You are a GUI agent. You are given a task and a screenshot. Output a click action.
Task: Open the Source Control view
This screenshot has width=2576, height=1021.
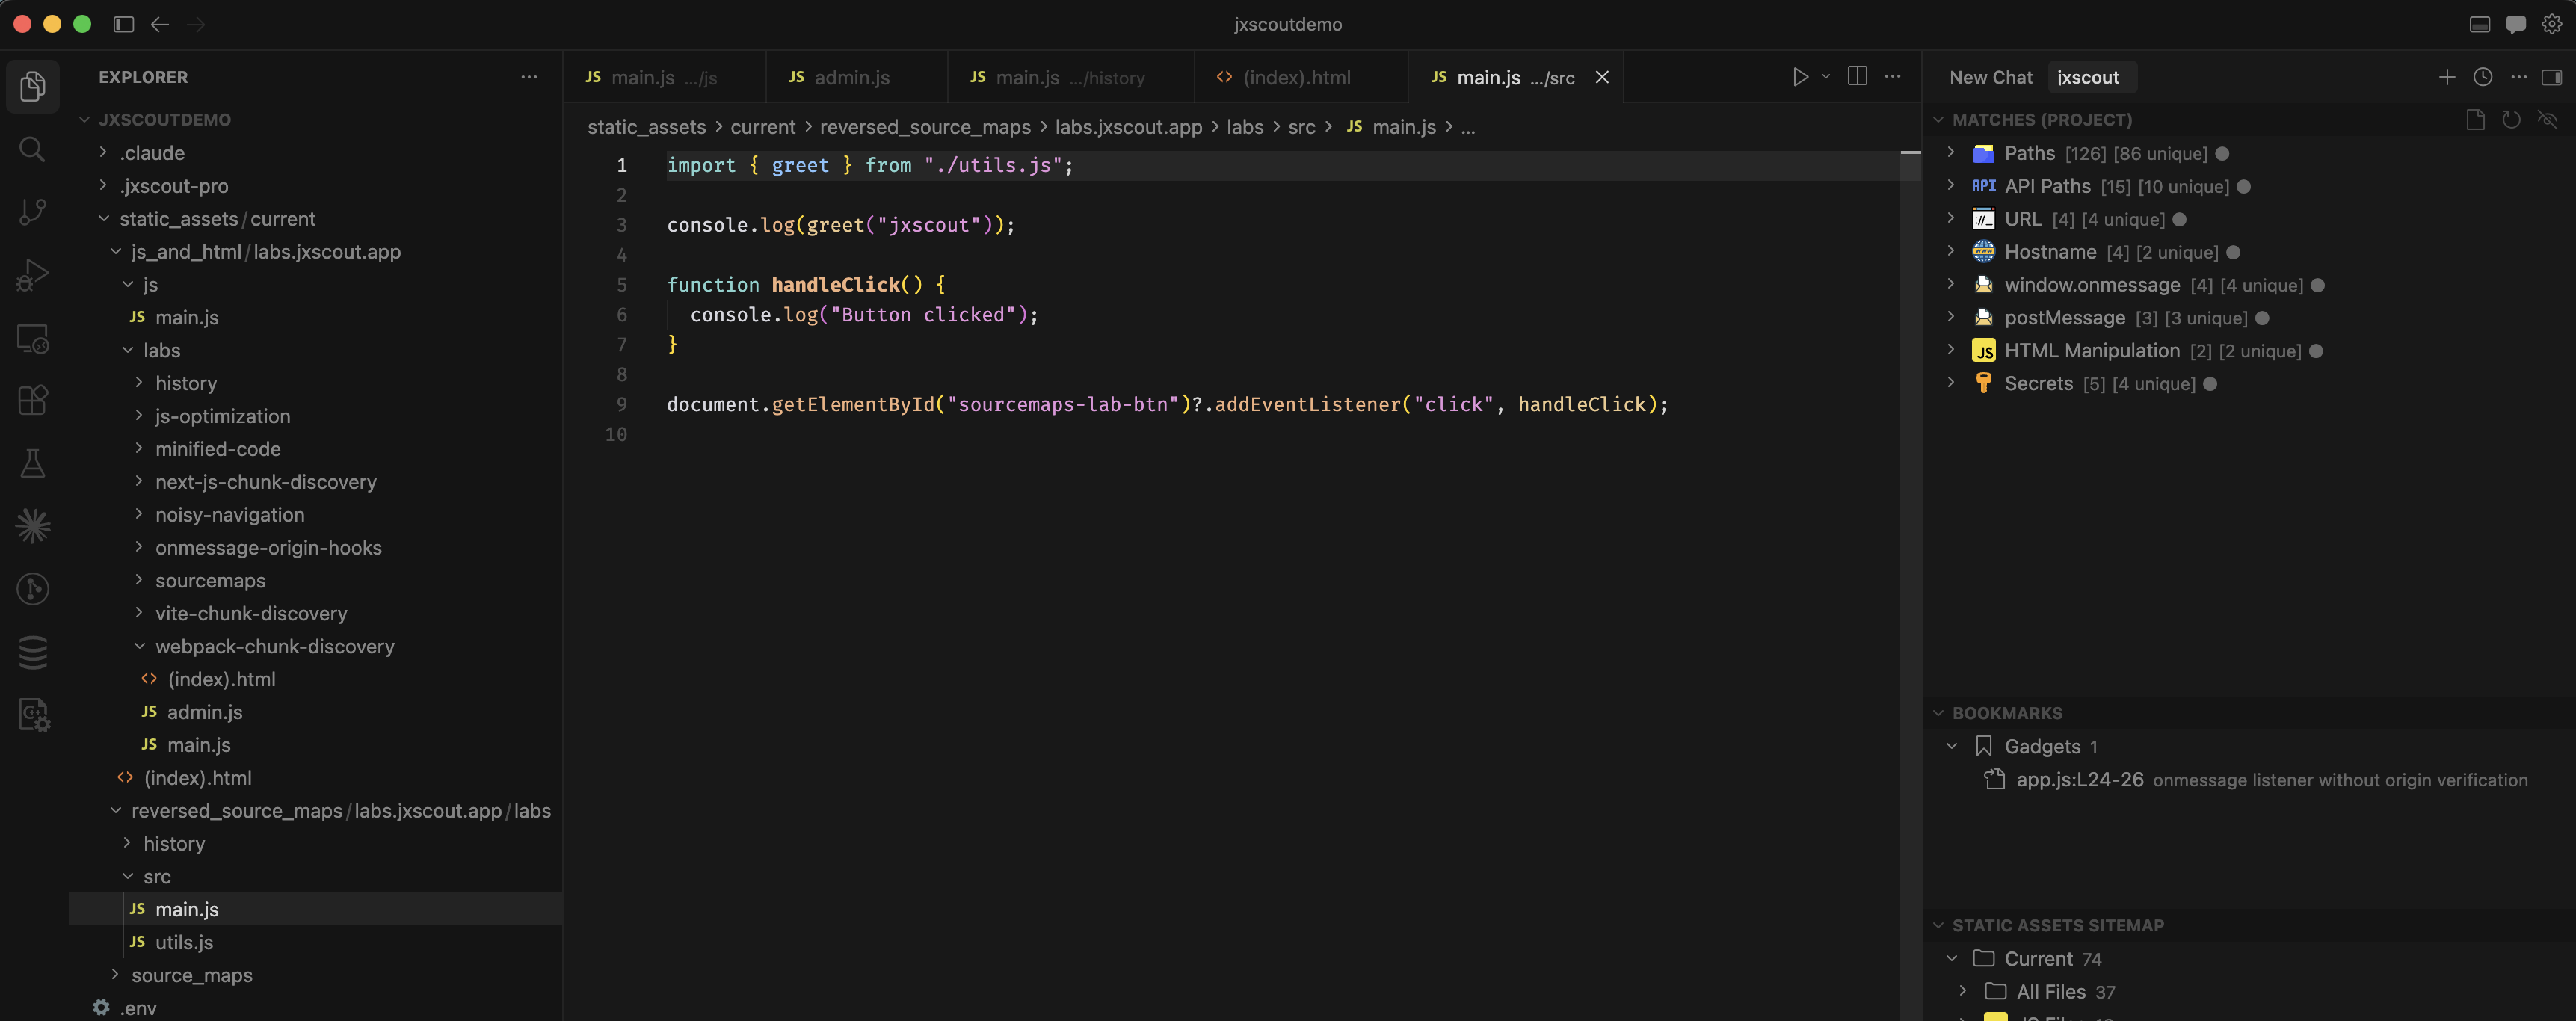coord(33,212)
